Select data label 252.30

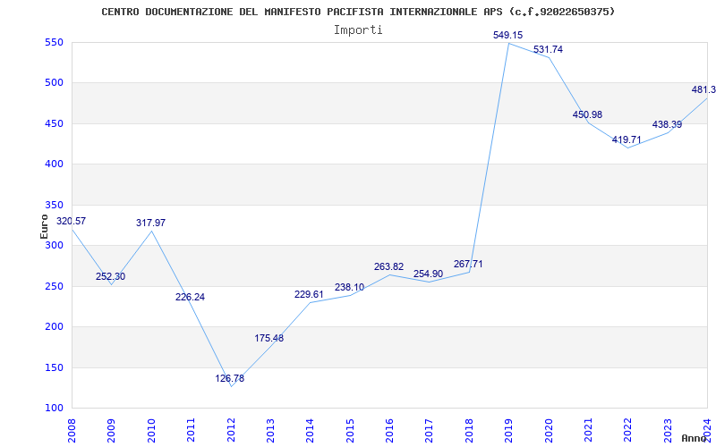pos(110,276)
